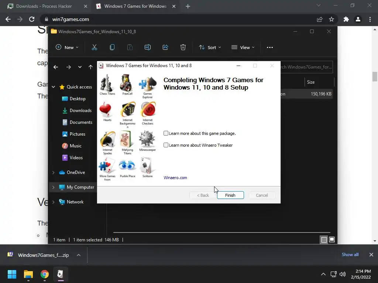Click the Paste icon in File Explorer toolbar

[130, 48]
